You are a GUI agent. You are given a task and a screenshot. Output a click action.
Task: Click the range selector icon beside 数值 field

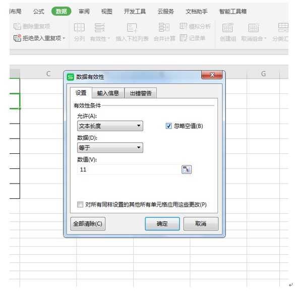point(187,169)
